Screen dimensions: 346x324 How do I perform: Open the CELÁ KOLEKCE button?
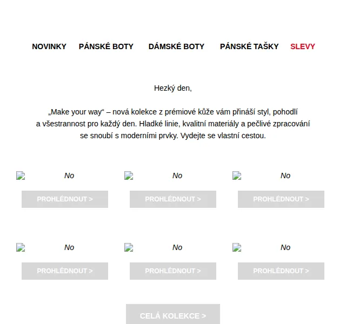click(173, 314)
